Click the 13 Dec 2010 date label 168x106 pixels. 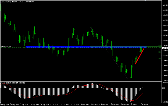point(115,104)
